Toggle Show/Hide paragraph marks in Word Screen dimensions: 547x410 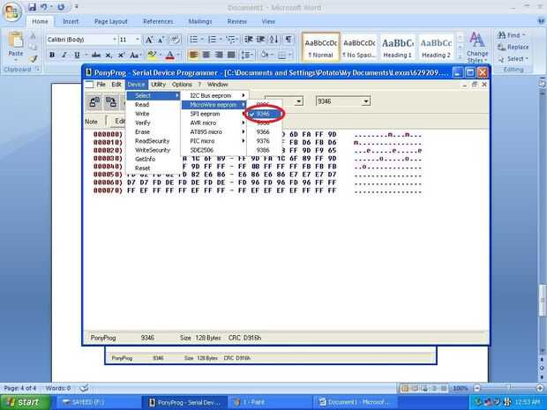288,40
